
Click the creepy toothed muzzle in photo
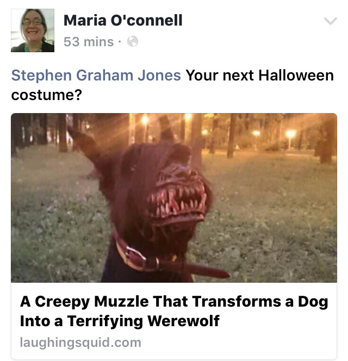(x=178, y=197)
